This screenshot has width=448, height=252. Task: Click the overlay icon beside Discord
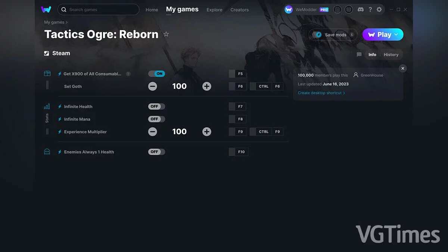(x=349, y=10)
